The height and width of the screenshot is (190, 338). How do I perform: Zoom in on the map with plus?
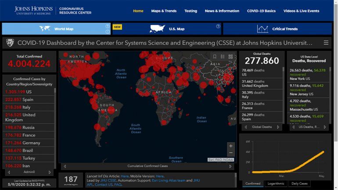point(231,146)
